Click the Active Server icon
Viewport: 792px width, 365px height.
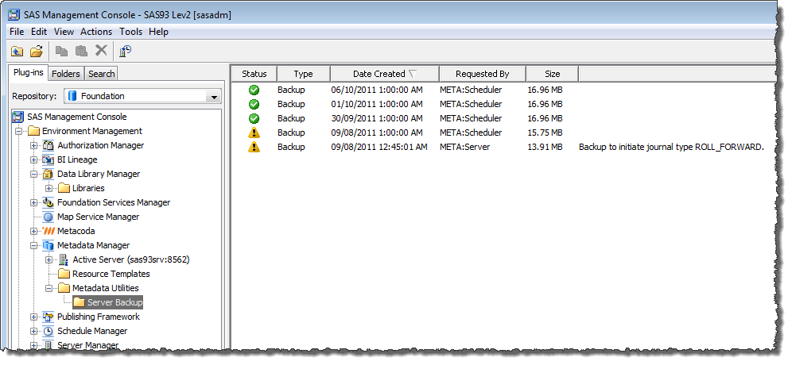(64, 259)
